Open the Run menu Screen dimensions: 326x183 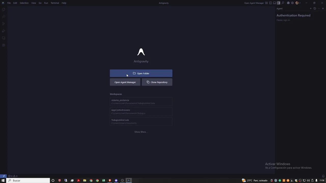[46, 3]
